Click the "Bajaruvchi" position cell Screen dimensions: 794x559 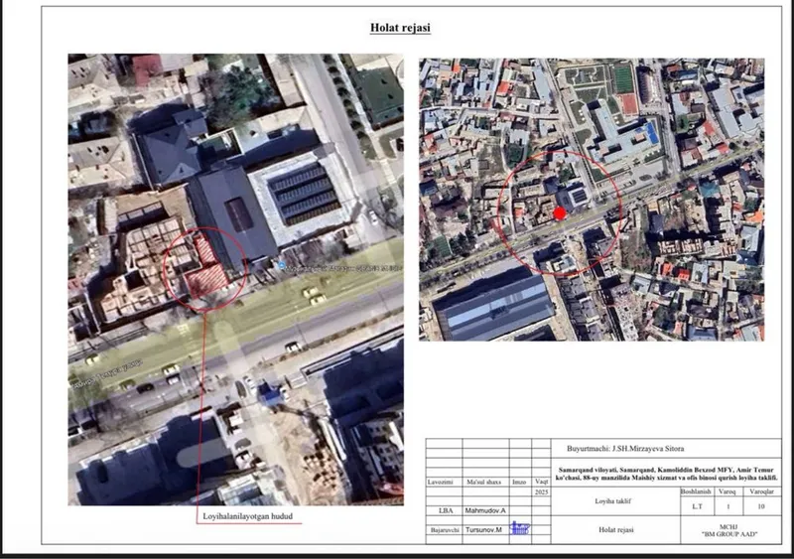(x=445, y=530)
